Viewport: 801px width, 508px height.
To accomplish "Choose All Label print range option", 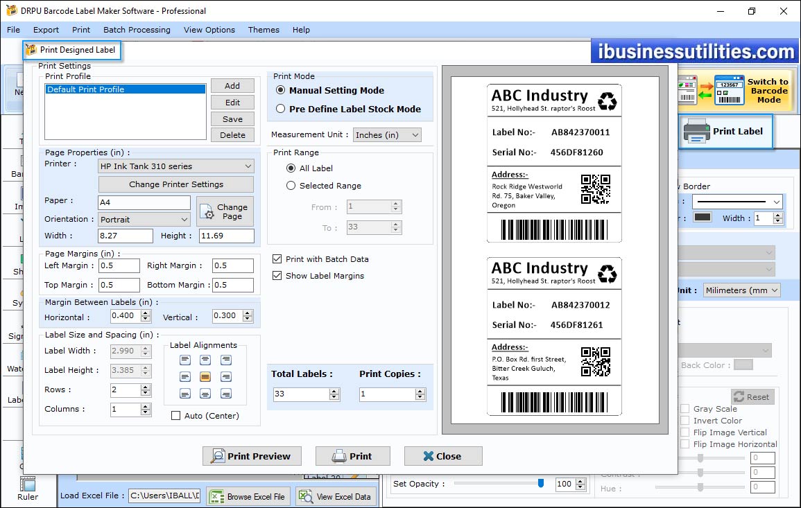I will pyautogui.click(x=291, y=168).
